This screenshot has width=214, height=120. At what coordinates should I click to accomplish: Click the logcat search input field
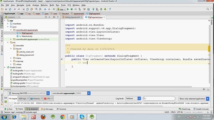coord(159,98)
